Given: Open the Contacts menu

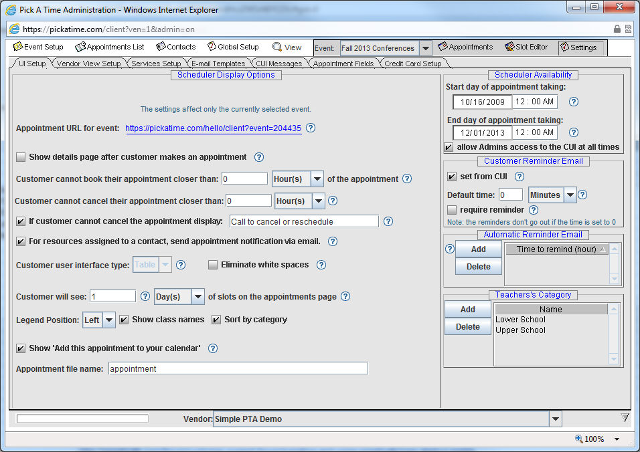Looking at the screenshot, I should tap(176, 47).
